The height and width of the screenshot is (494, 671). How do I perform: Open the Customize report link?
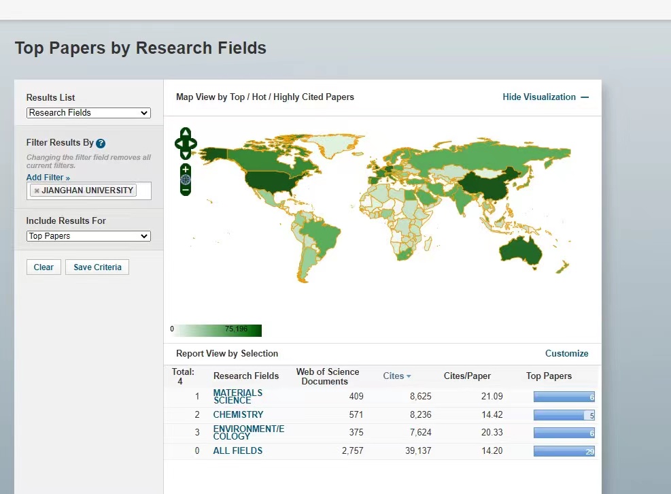566,354
